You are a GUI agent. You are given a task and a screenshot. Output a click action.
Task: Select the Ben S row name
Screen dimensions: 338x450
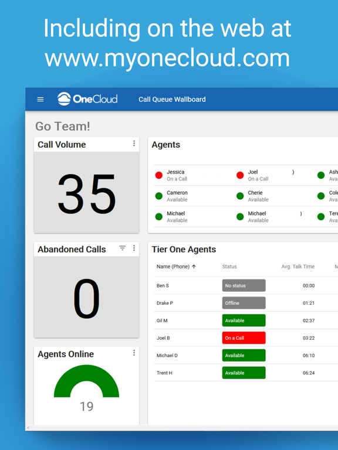pos(163,285)
